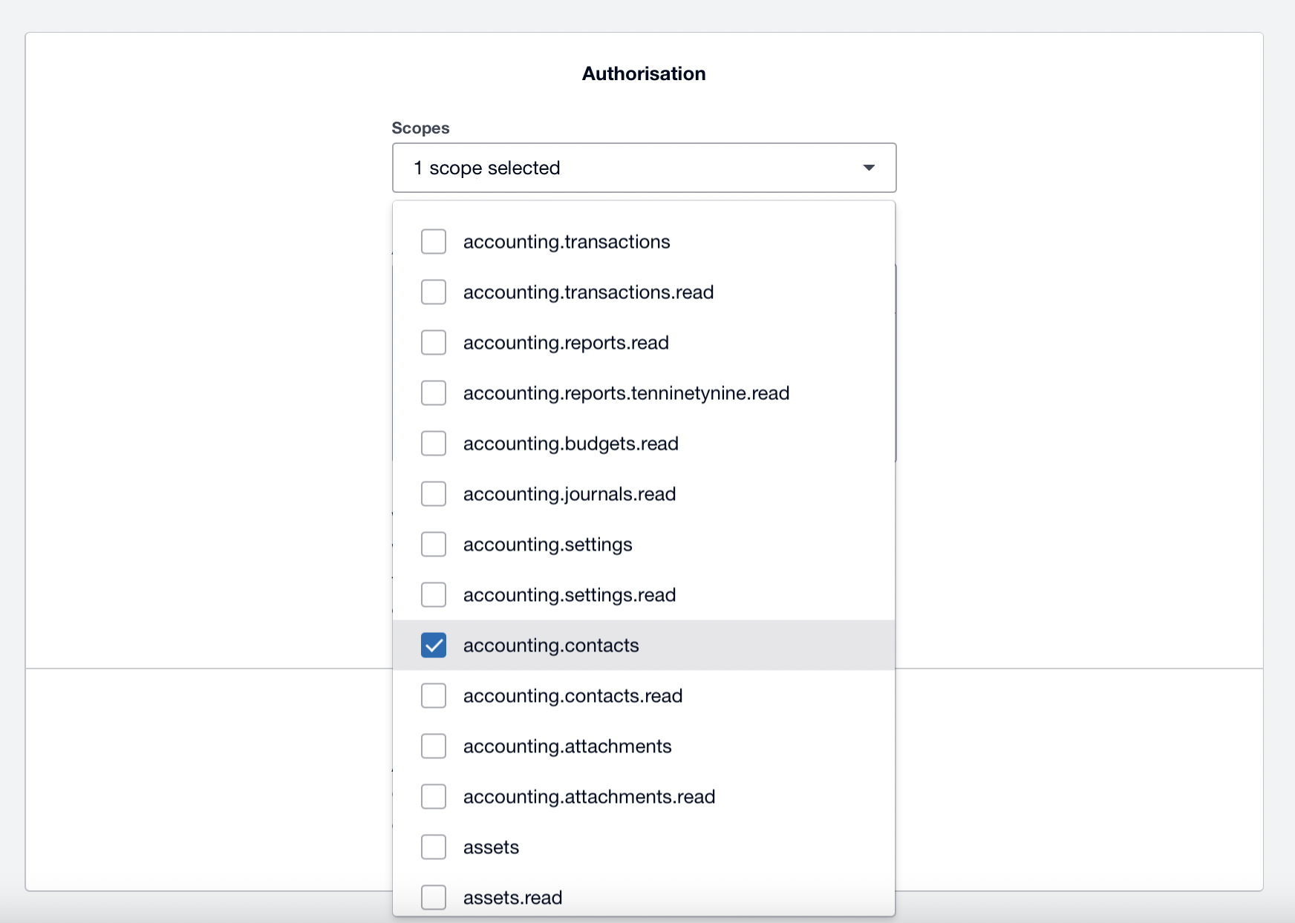Enable the assets.read checkbox
Screen dimensions: 1295x923
tap(434, 897)
